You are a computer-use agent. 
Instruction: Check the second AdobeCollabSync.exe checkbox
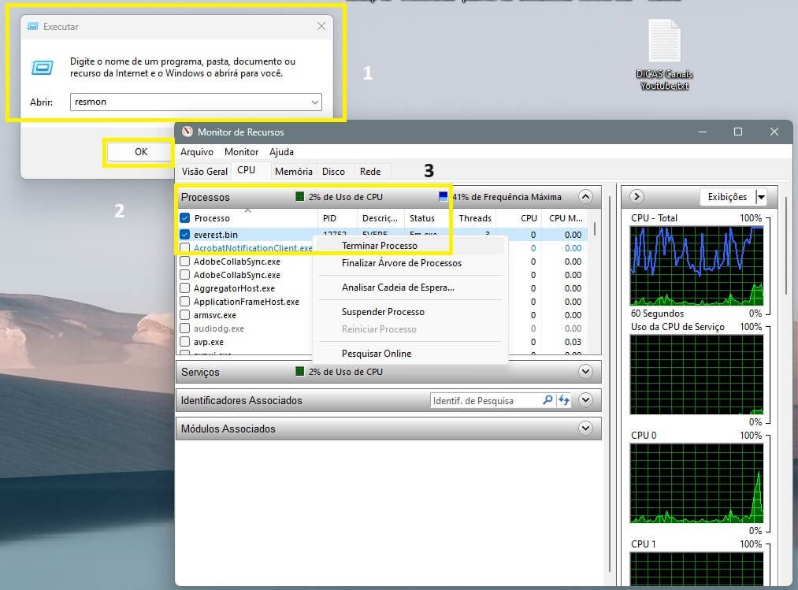(185, 275)
